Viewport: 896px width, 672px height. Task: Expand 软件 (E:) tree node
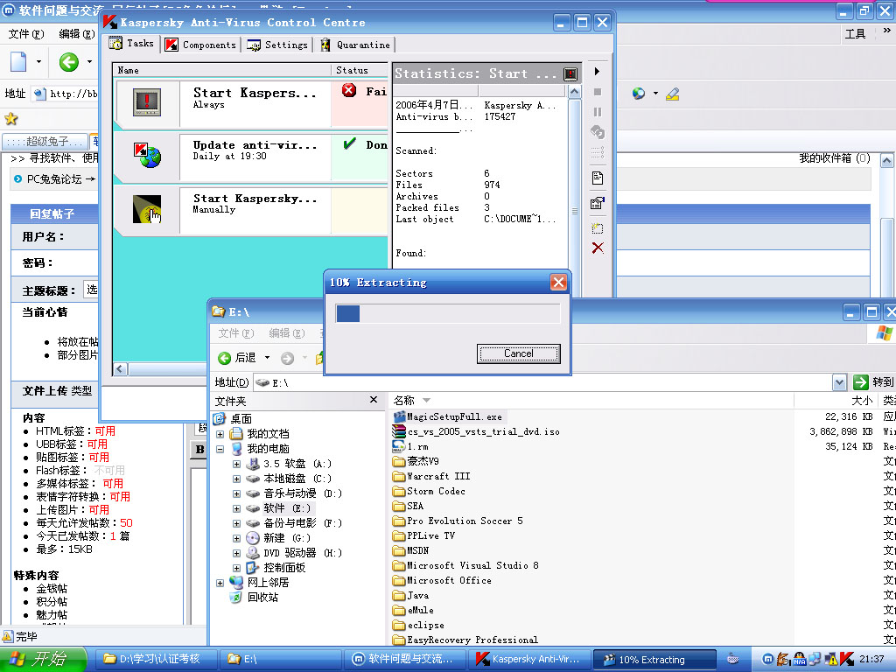236,508
